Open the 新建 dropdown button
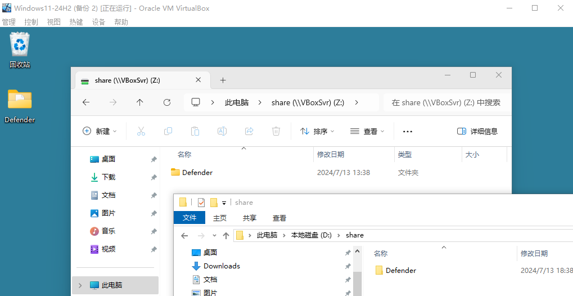This screenshot has width=573, height=296. pos(100,131)
